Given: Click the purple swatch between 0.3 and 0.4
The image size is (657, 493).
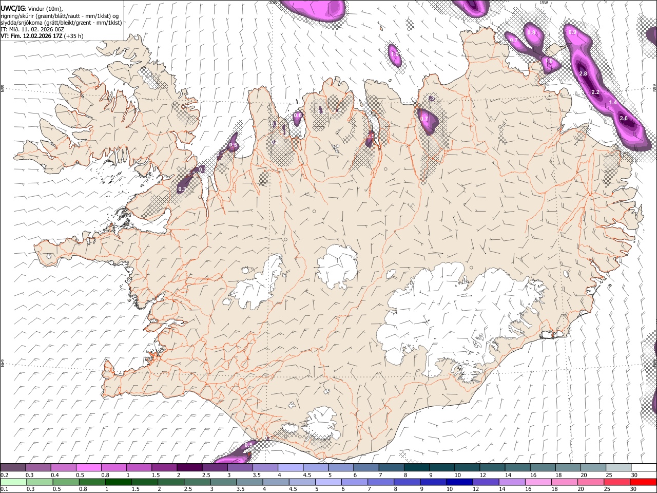Looking at the screenshot, I should tap(38, 467).
